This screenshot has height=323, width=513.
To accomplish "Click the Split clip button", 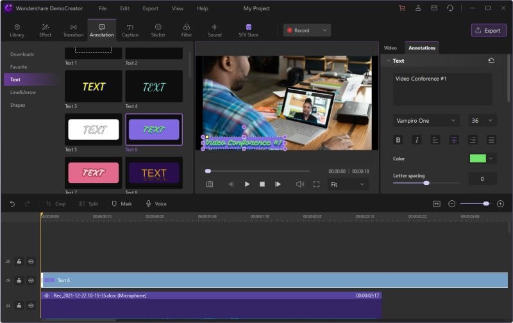I will coord(88,204).
